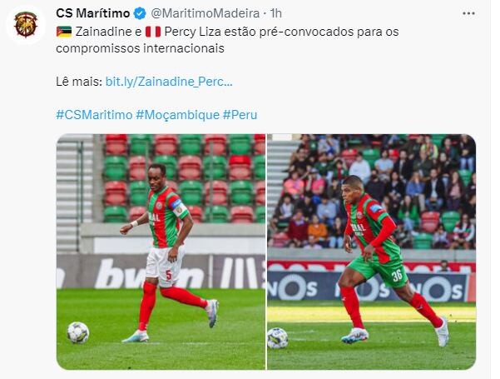Click the tweet text about pré-convocados
This screenshot has width=500, height=379.
coord(227,40)
